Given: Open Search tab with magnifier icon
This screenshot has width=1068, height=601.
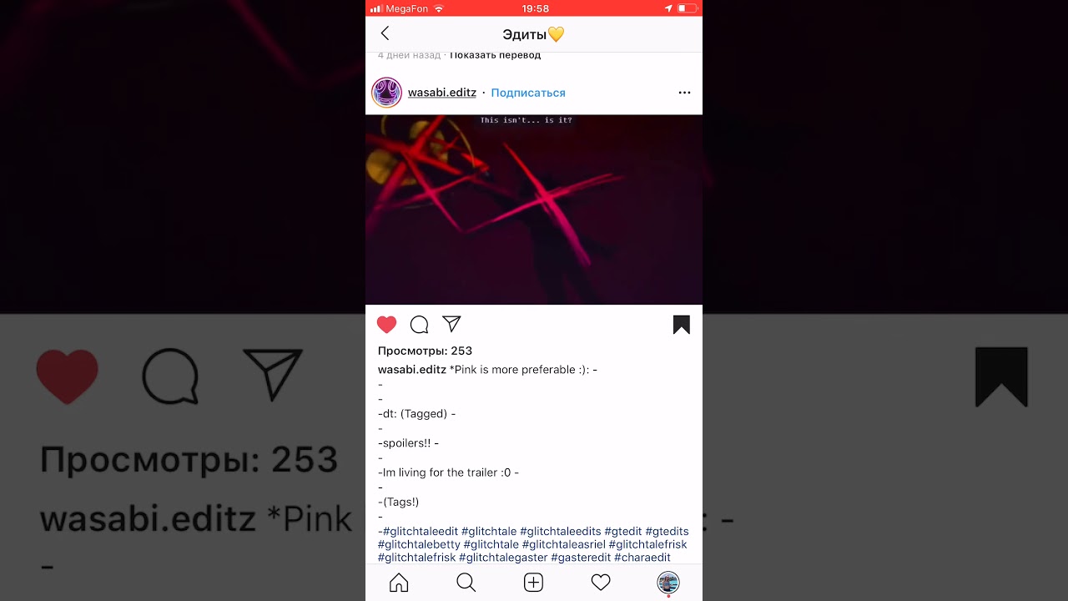Looking at the screenshot, I should (x=466, y=583).
